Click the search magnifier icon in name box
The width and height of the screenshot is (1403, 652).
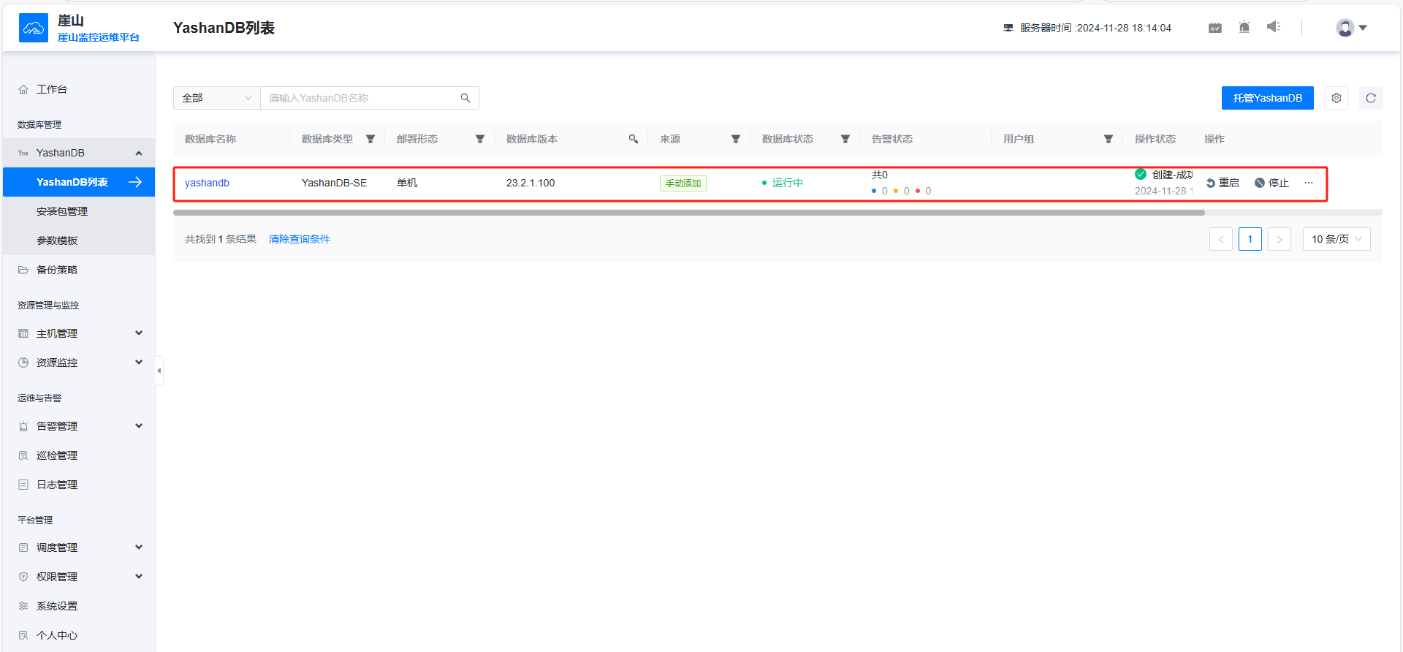(x=465, y=98)
